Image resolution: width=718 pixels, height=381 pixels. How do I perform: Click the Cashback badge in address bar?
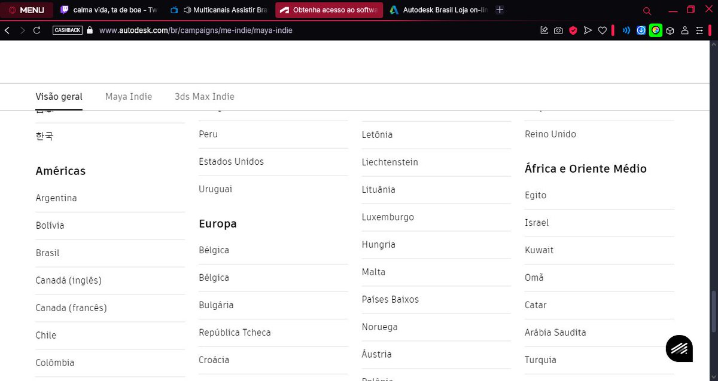coord(68,30)
